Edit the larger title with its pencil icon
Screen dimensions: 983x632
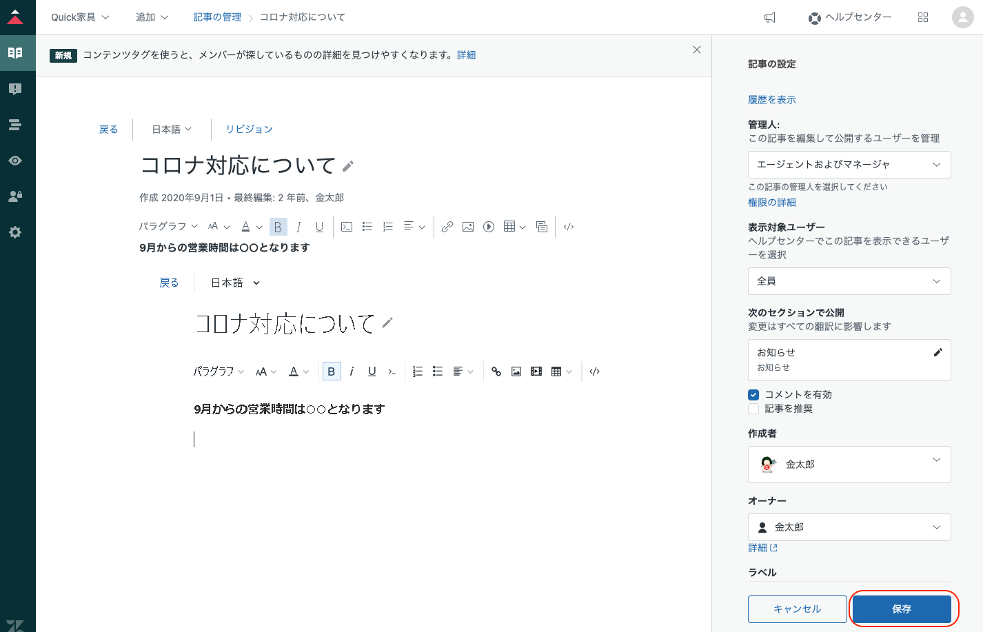[348, 166]
